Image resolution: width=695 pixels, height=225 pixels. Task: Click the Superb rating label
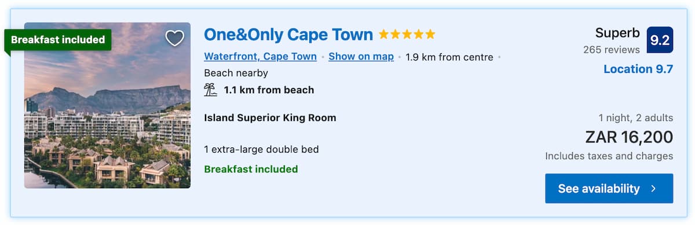click(617, 33)
